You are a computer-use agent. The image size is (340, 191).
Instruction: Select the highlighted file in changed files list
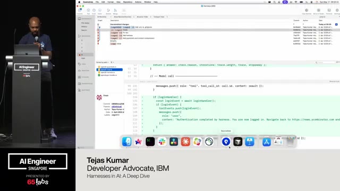(x=109, y=70)
